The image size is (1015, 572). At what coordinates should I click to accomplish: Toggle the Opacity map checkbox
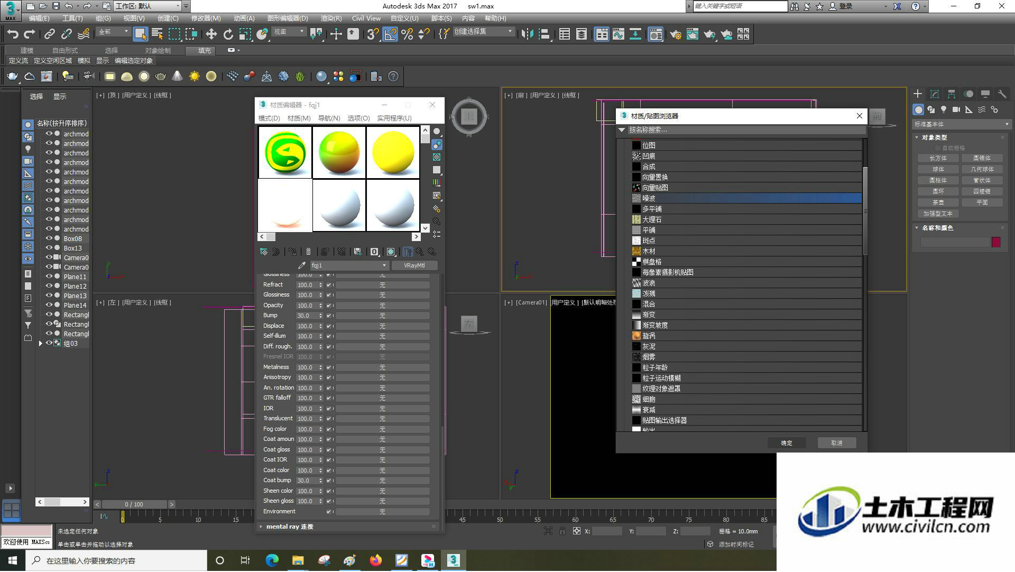tap(329, 306)
